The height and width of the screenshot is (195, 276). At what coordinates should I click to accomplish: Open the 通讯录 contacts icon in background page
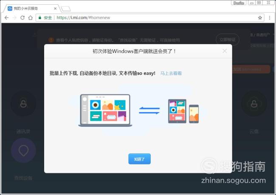click(23, 104)
